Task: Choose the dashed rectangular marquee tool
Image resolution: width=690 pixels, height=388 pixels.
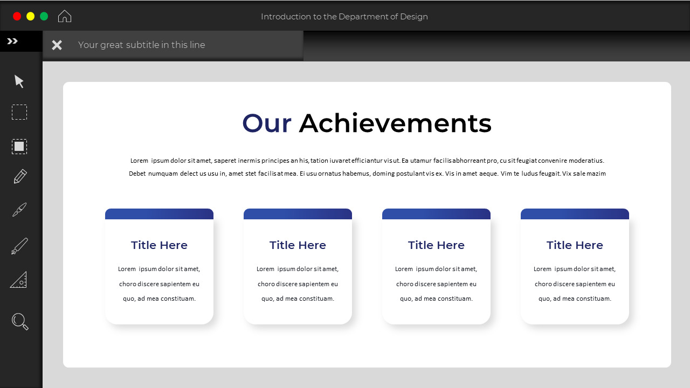Action: (x=19, y=112)
